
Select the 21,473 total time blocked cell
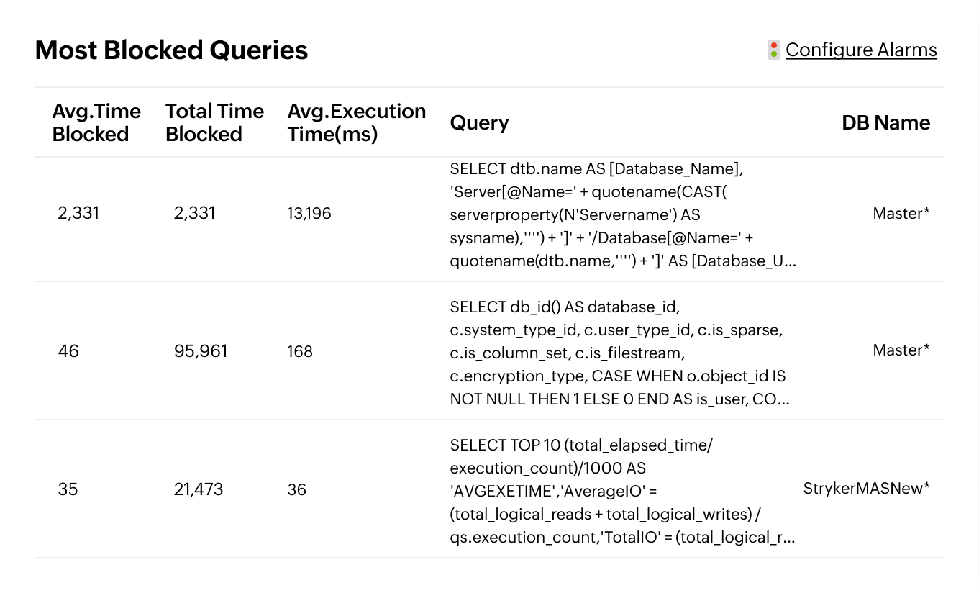coord(199,489)
